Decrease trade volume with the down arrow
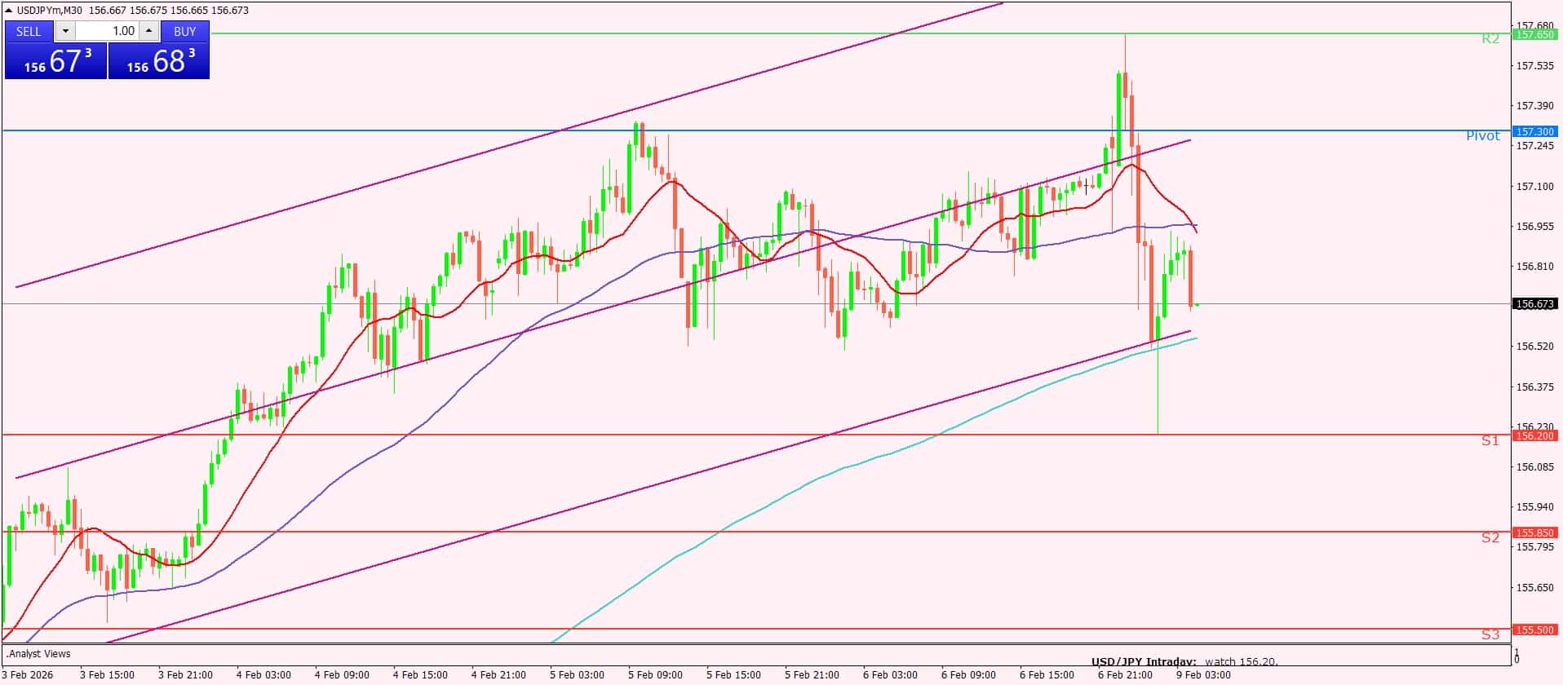The image size is (1563, 685). [x=65, y=31]
